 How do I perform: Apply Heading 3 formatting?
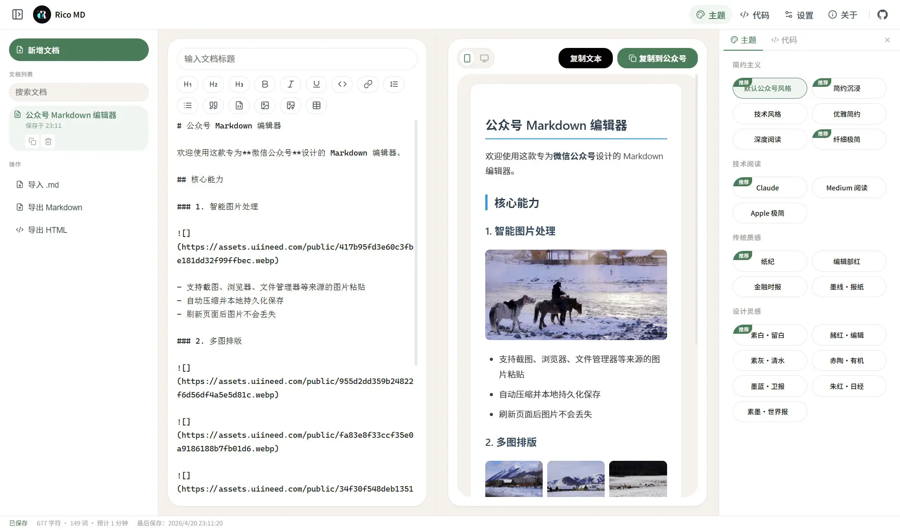(x=239, y=84)
